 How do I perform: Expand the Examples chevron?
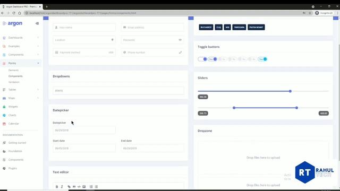coord(38,46)
